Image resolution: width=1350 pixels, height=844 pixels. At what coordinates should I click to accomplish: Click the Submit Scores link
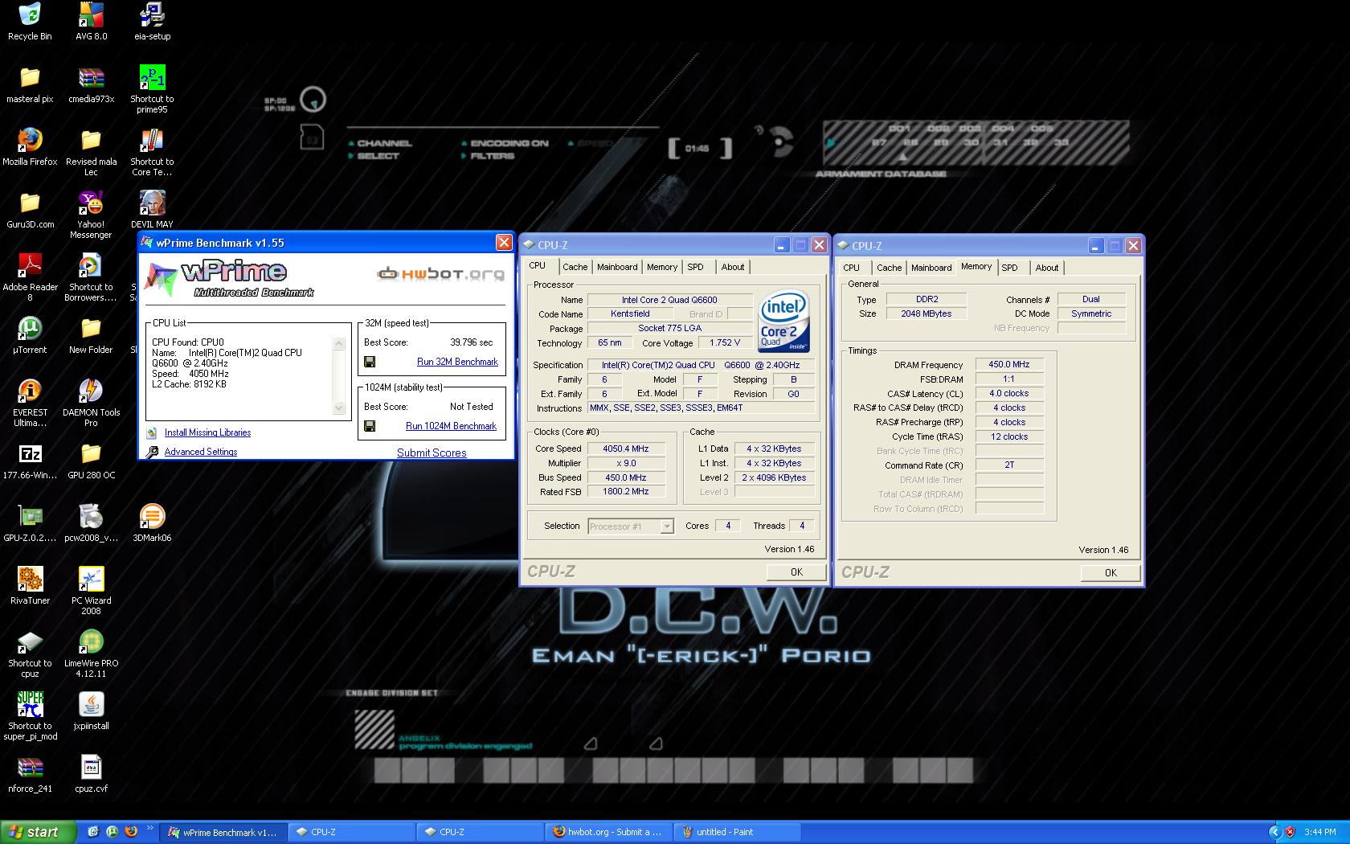point(432,453)
